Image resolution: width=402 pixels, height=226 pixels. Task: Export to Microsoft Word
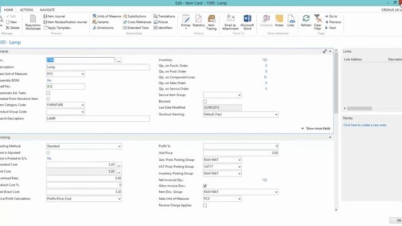click(x=247, y=23)
